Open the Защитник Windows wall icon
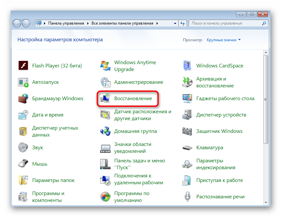Image resolution: width=281 pixels, height=217 pixels. click(187, 131)
